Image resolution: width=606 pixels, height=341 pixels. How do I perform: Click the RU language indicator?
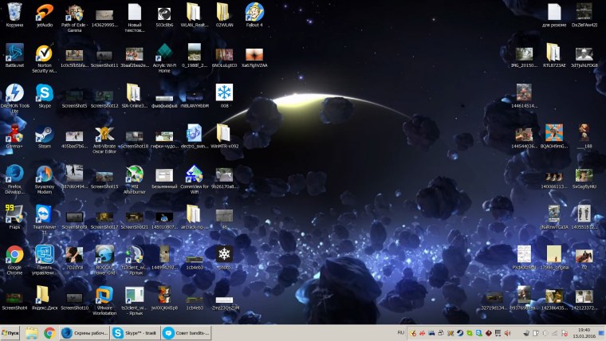pos(401,332)
